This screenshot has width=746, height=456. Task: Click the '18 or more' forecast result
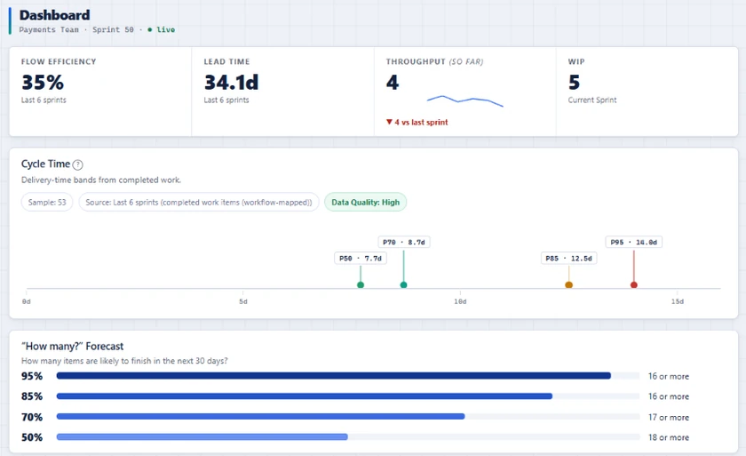[x=669, y=437]
